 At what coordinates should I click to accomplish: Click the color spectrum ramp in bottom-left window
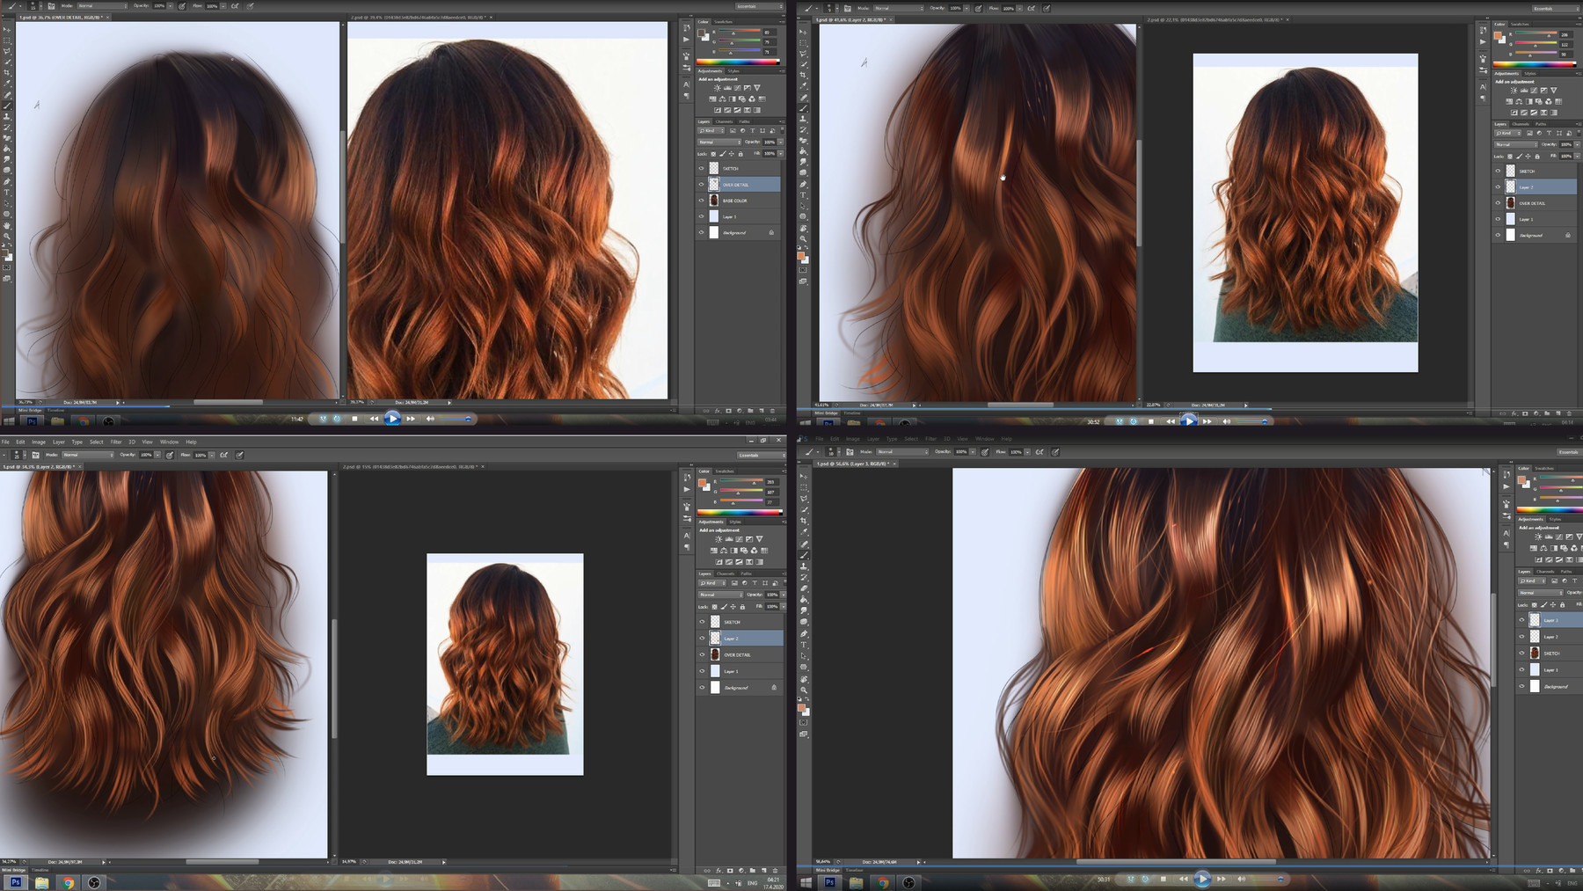pyautogui.click(x=740, y=513)
